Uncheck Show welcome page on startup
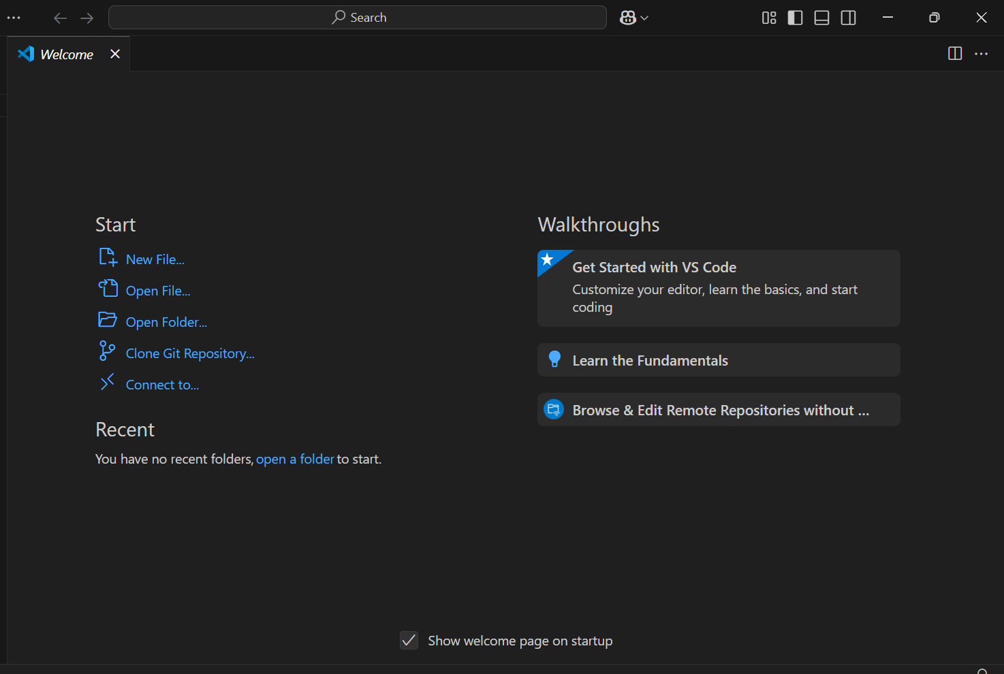The height and width of the screenshot is (674, 1004). [x=409, y=641]
